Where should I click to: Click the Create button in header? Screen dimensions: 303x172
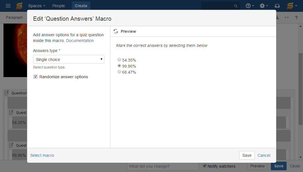click(81, 6)
